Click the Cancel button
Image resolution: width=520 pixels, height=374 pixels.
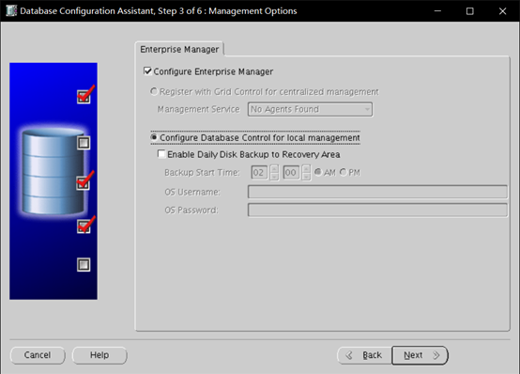click(x=38, y=355)
